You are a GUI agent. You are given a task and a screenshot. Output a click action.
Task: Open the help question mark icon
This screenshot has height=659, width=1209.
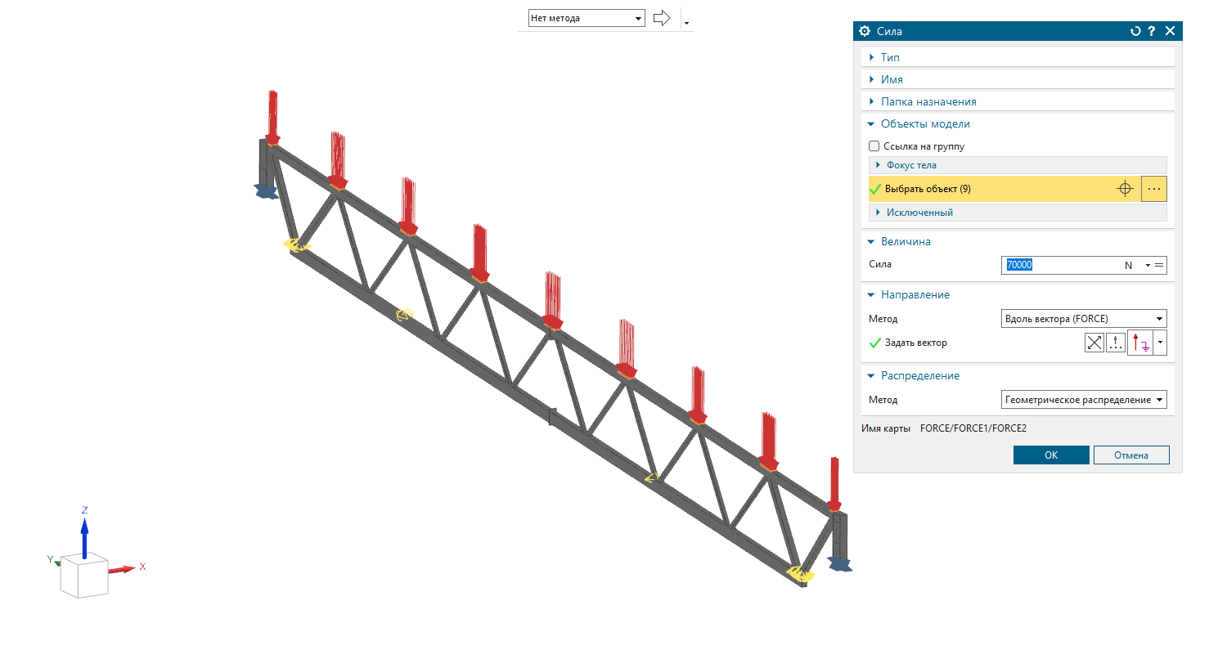pyautogui.click(x=1152, y=31)
